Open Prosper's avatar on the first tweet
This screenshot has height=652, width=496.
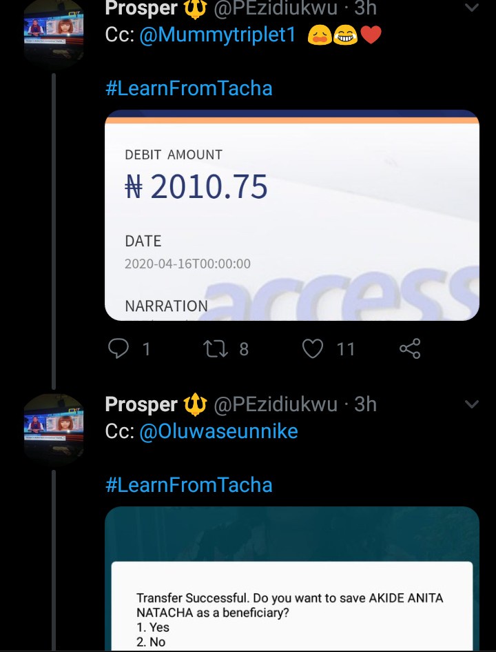pyautogui.click(x=54, y=32)
